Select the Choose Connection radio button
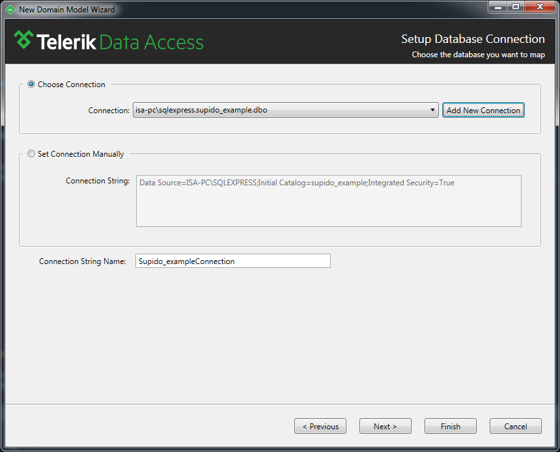 tap(31, 84)
